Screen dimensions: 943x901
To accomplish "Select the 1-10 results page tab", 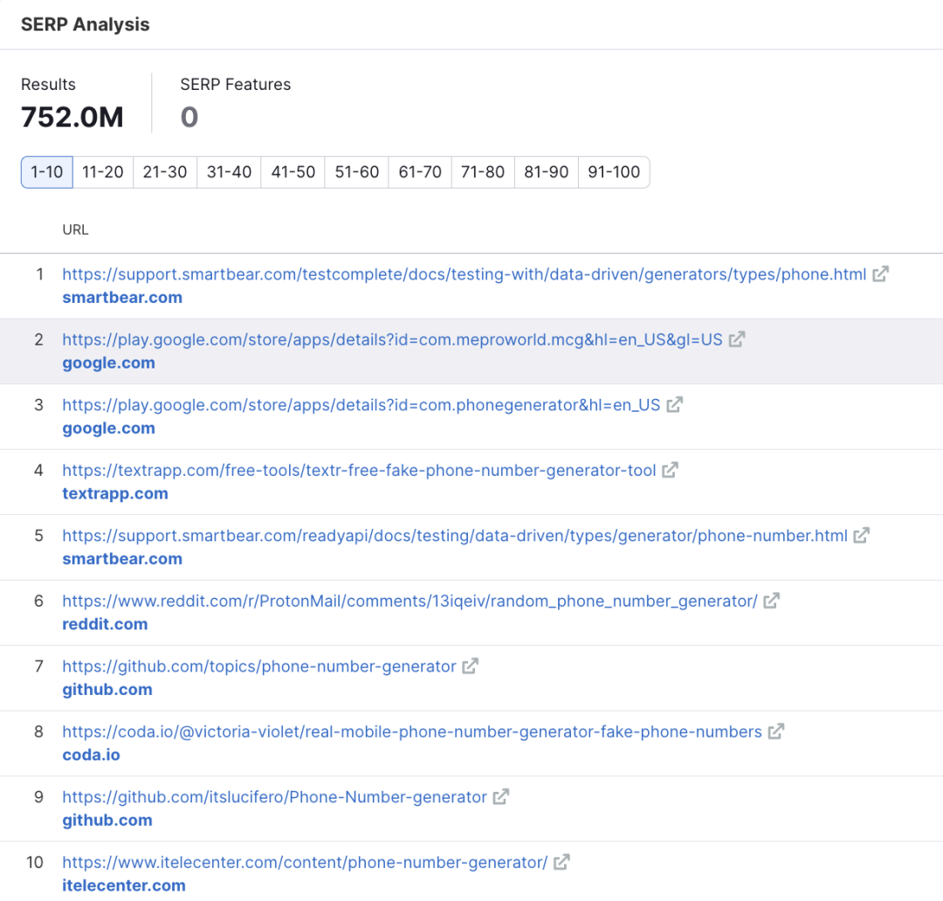I will (47, 172).
